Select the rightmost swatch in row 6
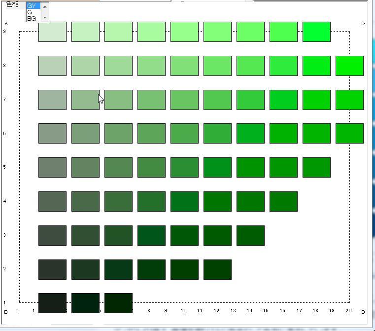The width and height of the screenshot is (375, 331). [x=349, y=133]
